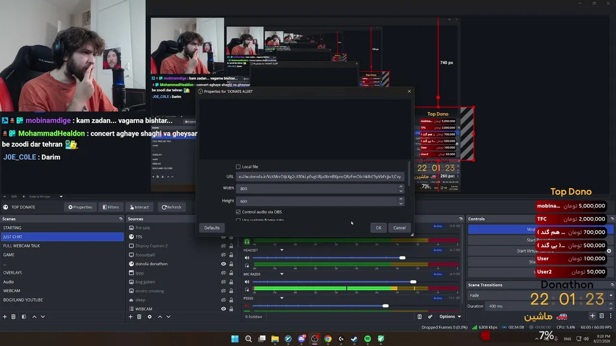Open source properties gear in Sources toolbar

tap(150, 317)
